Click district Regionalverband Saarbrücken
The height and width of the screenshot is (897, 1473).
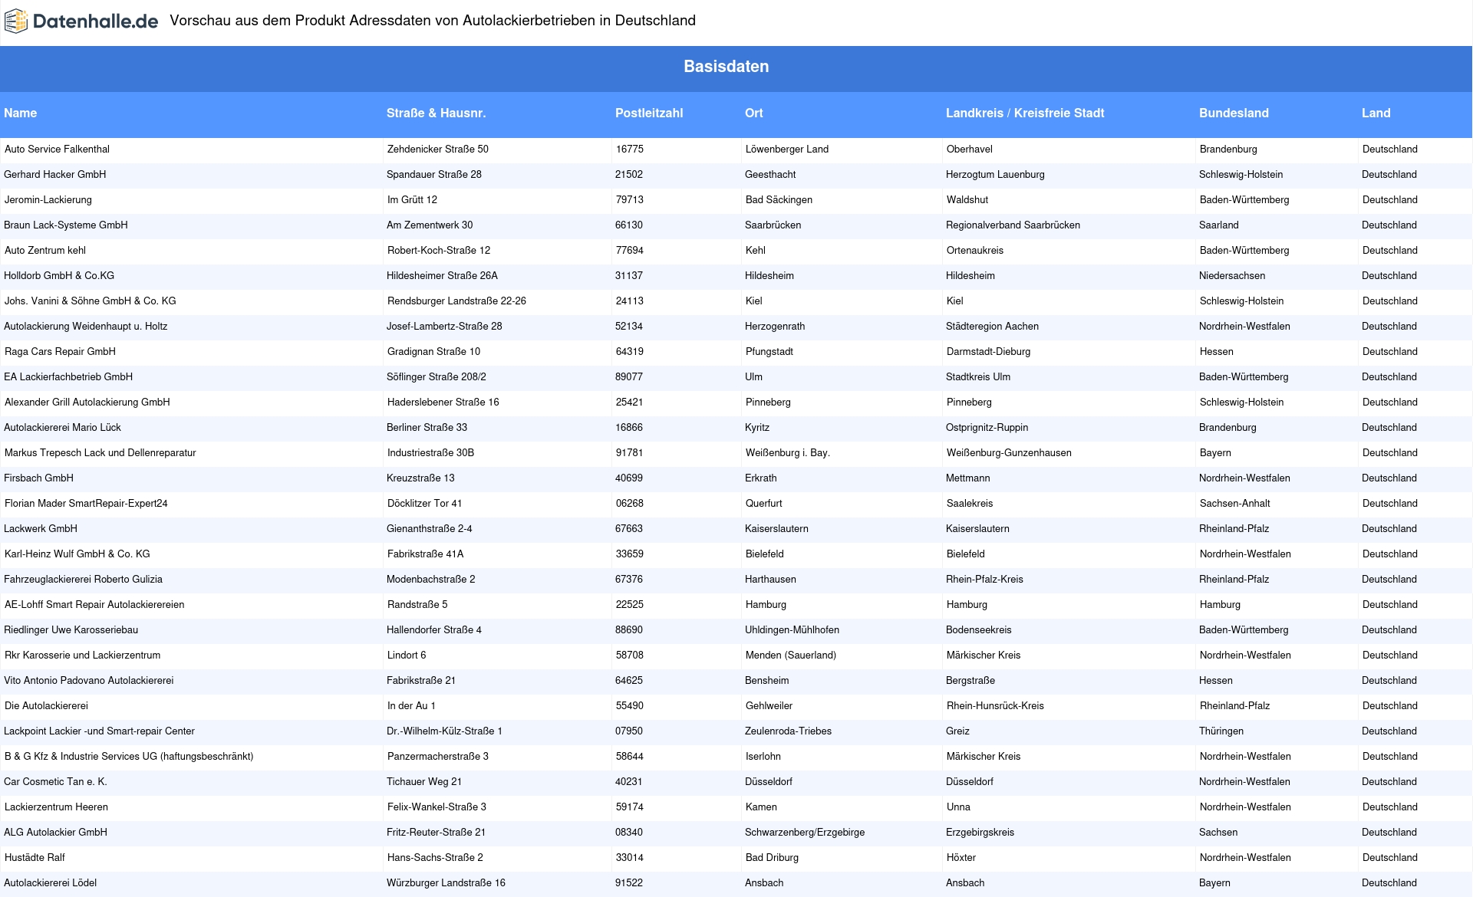pyautogui.click(x=1013, y=225)
